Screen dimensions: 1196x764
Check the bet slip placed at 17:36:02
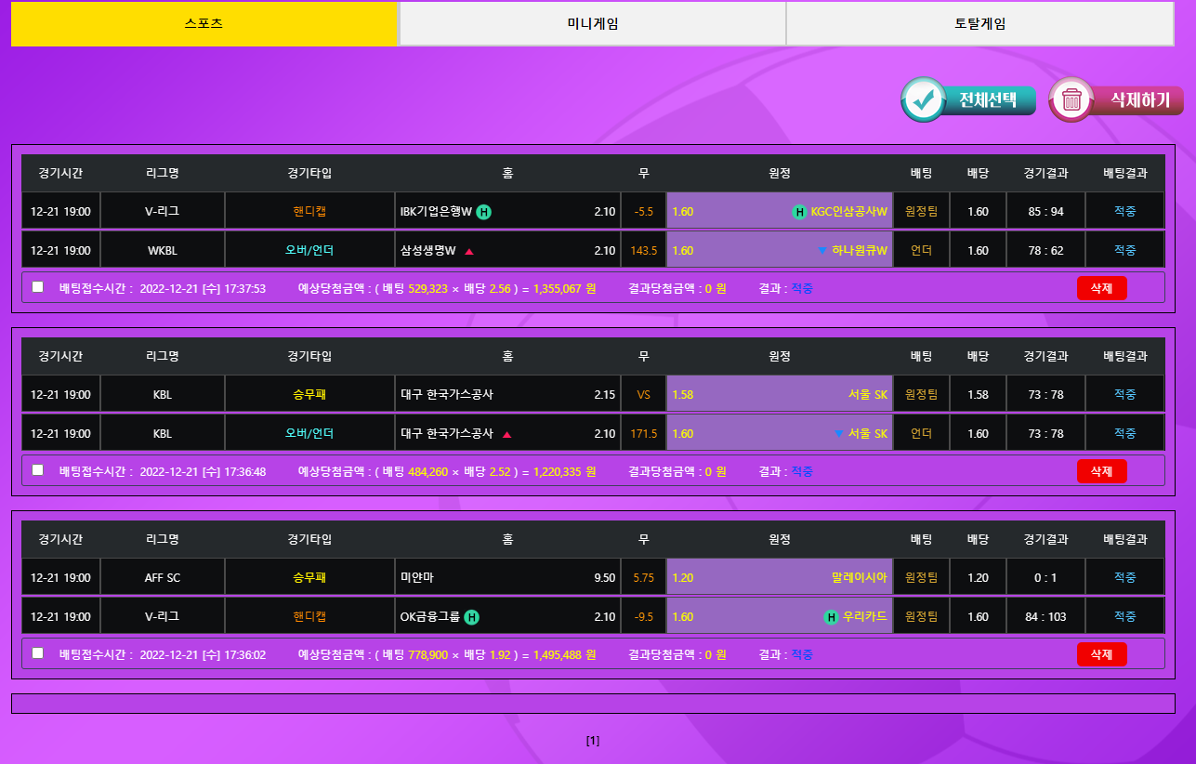click(38, 653)
